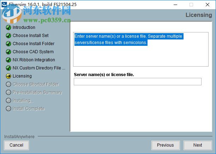
Task: Click the green check beside Introduction
Action: click(8, 27)
